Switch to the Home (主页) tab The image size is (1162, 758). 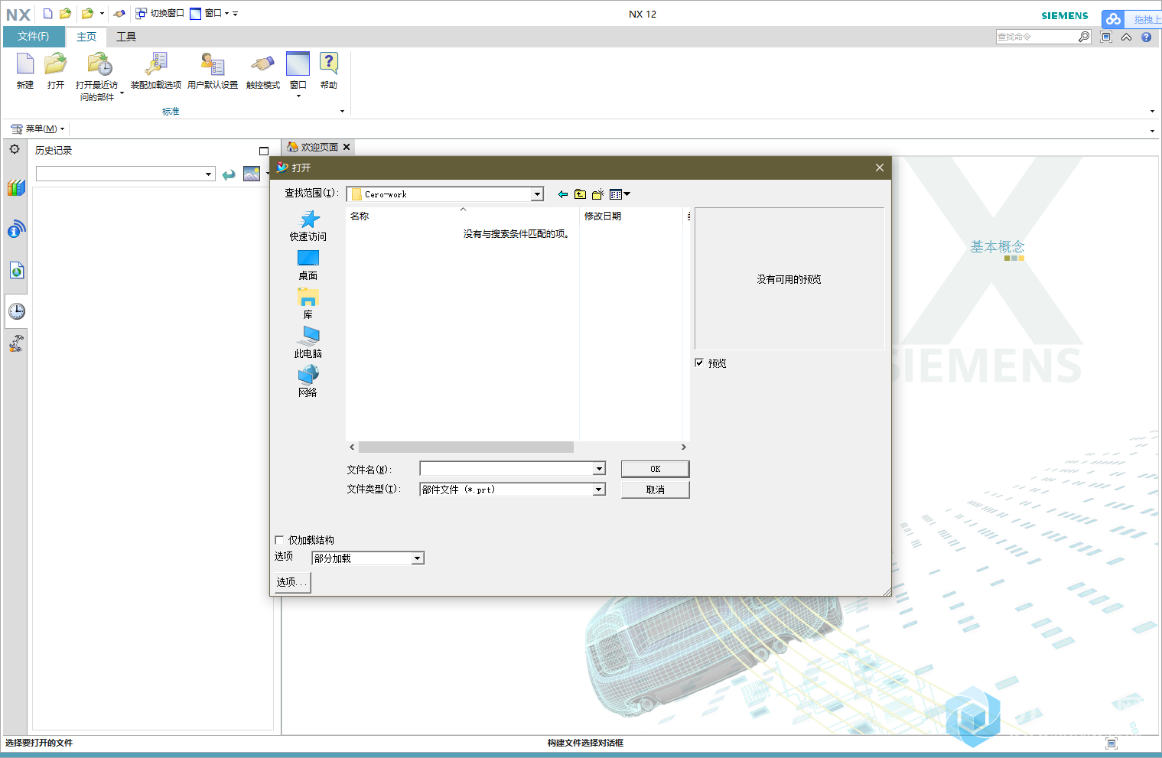click(86, 37)
